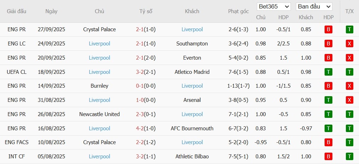Click the green T HDP badge in the Arsenal row
This screenshot has height=164, width=359.
[328, 100]
